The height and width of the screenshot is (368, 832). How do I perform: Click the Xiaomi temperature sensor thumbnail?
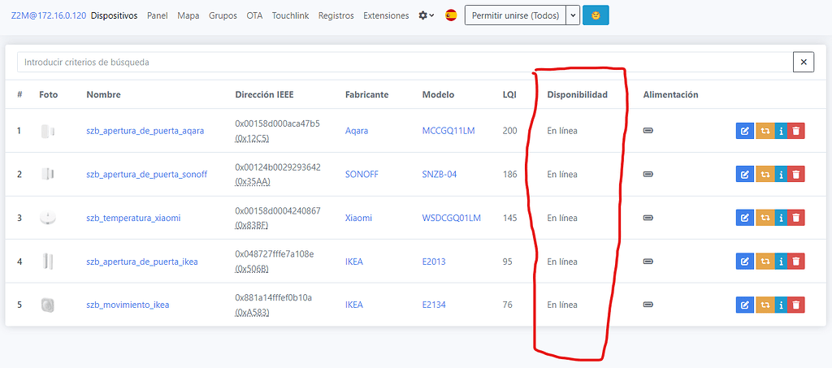point(48,218)
